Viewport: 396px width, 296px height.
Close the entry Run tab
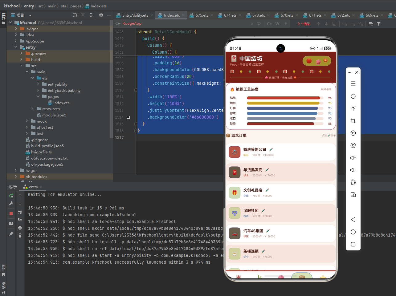(41, 187)
